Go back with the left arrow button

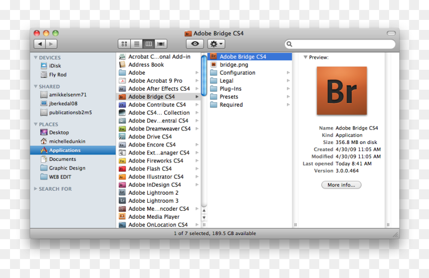40,44
